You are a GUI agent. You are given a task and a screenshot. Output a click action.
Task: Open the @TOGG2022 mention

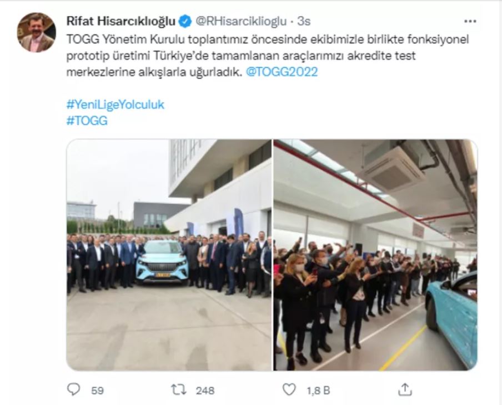point(282,72)
